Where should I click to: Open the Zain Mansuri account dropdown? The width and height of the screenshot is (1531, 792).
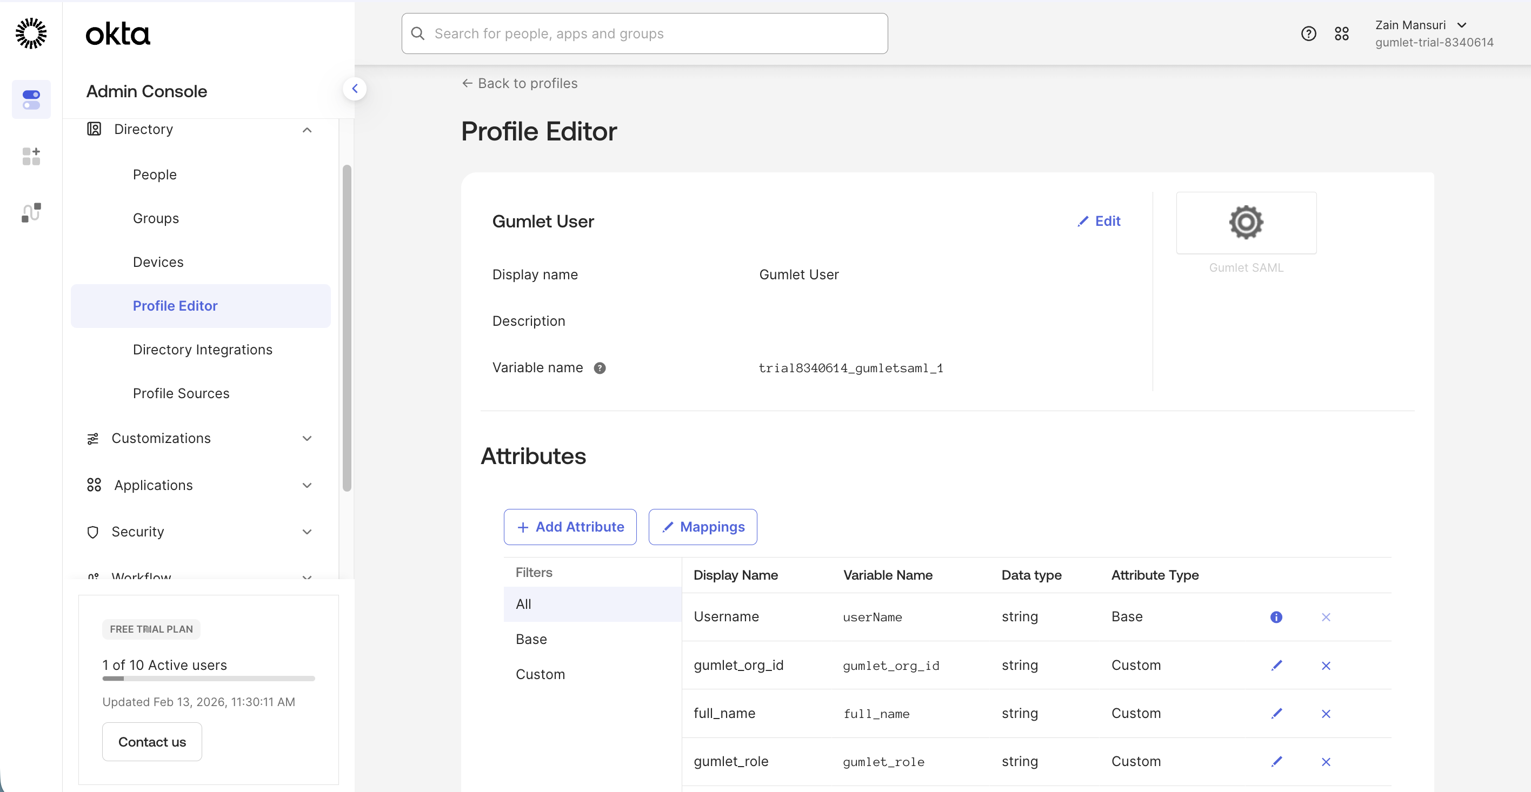pos(1461,25)
